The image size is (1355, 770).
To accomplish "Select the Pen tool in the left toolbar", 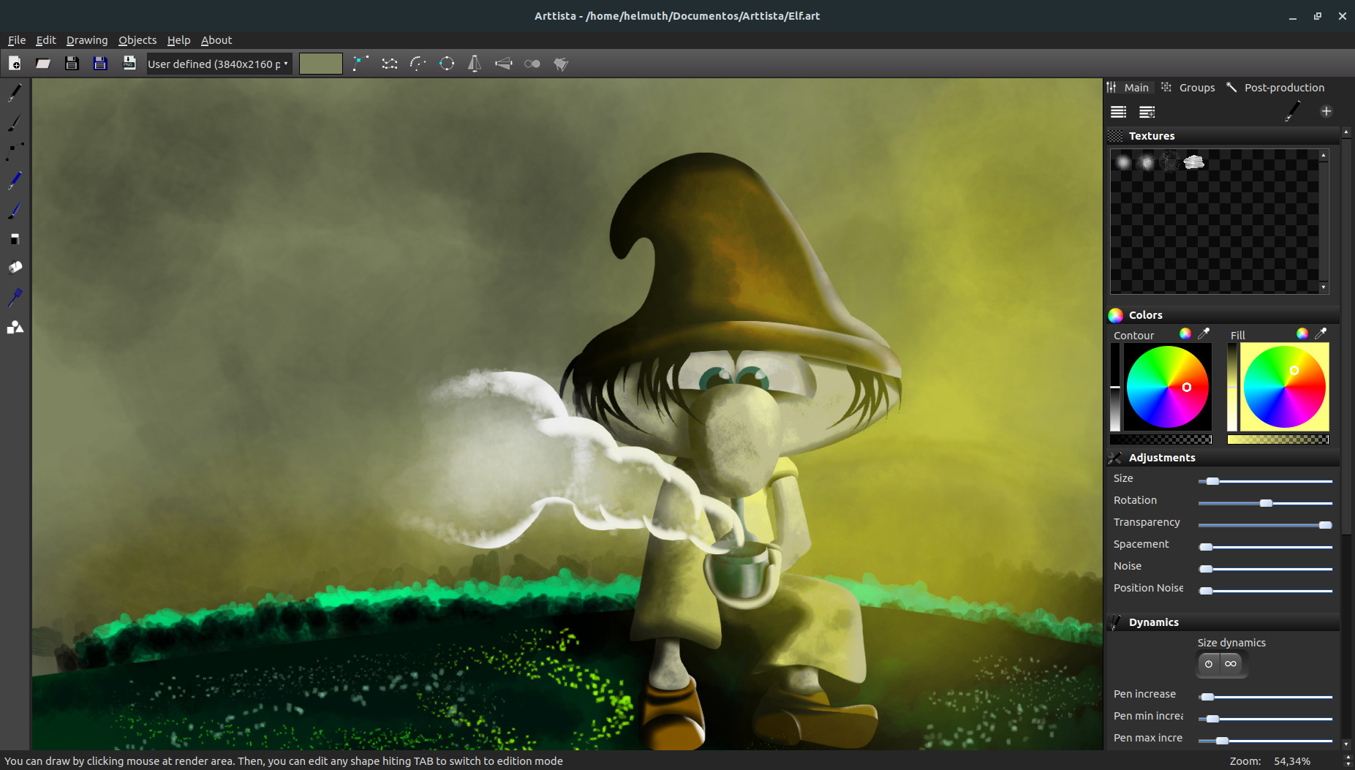I will coord(13,91).
